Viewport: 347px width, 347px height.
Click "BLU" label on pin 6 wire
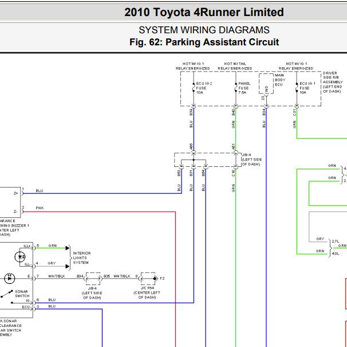[x=52, y=299]
